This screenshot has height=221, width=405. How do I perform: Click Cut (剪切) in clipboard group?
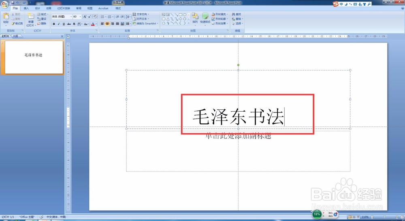(x=16, y=14)
